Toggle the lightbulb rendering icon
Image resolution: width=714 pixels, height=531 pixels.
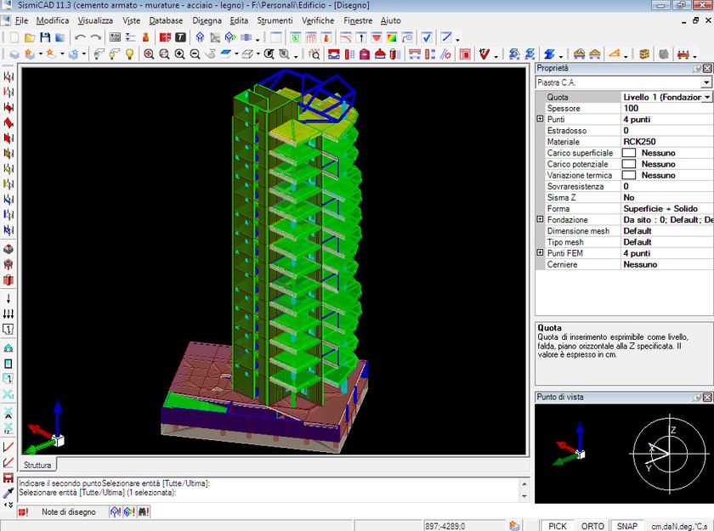tap(130, 54)
